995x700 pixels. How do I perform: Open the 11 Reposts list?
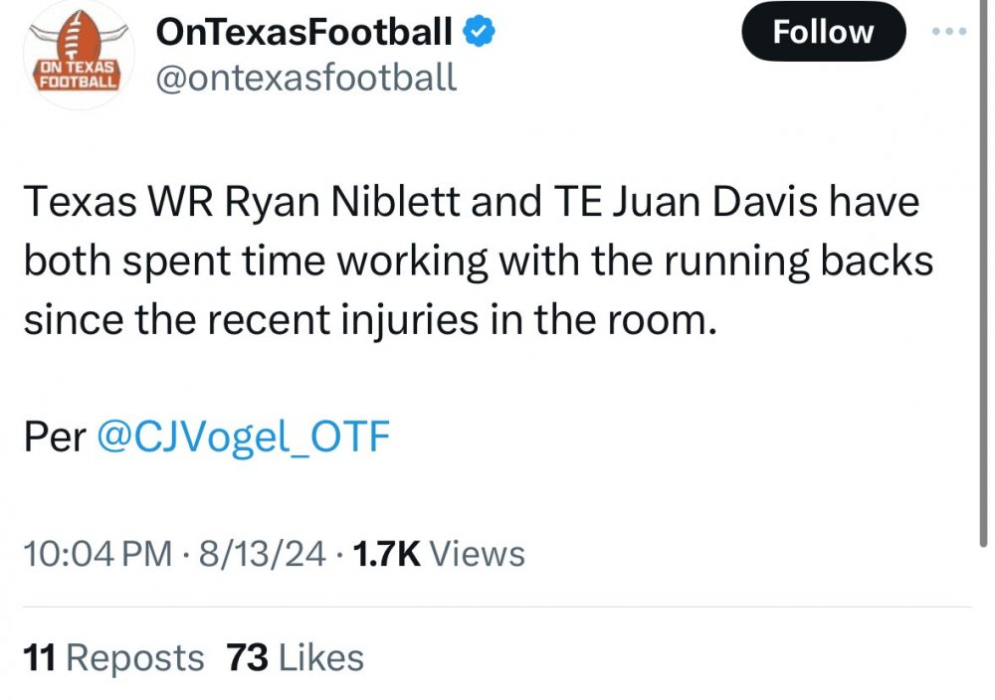click(x=113, y=657)
